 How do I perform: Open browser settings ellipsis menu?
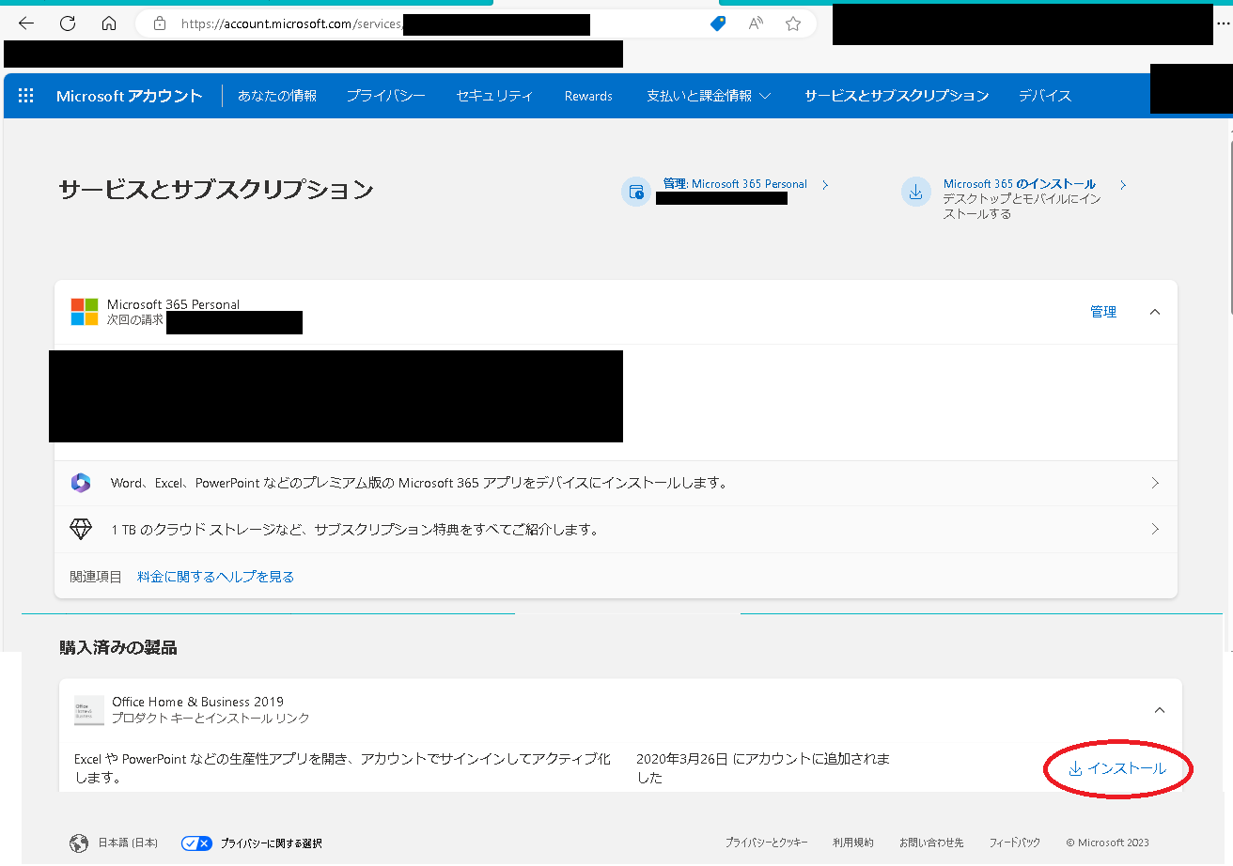click(1223, 23)
